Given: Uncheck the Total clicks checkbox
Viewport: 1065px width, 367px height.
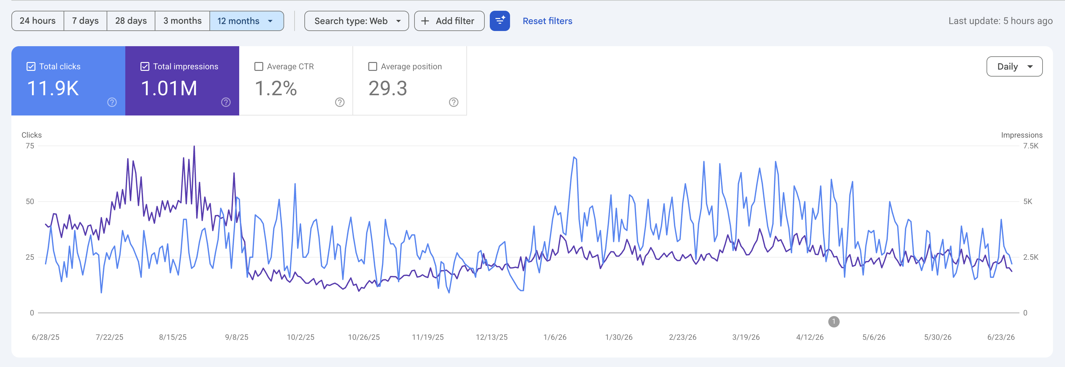Looking at the screenshot, I should 31,66.
